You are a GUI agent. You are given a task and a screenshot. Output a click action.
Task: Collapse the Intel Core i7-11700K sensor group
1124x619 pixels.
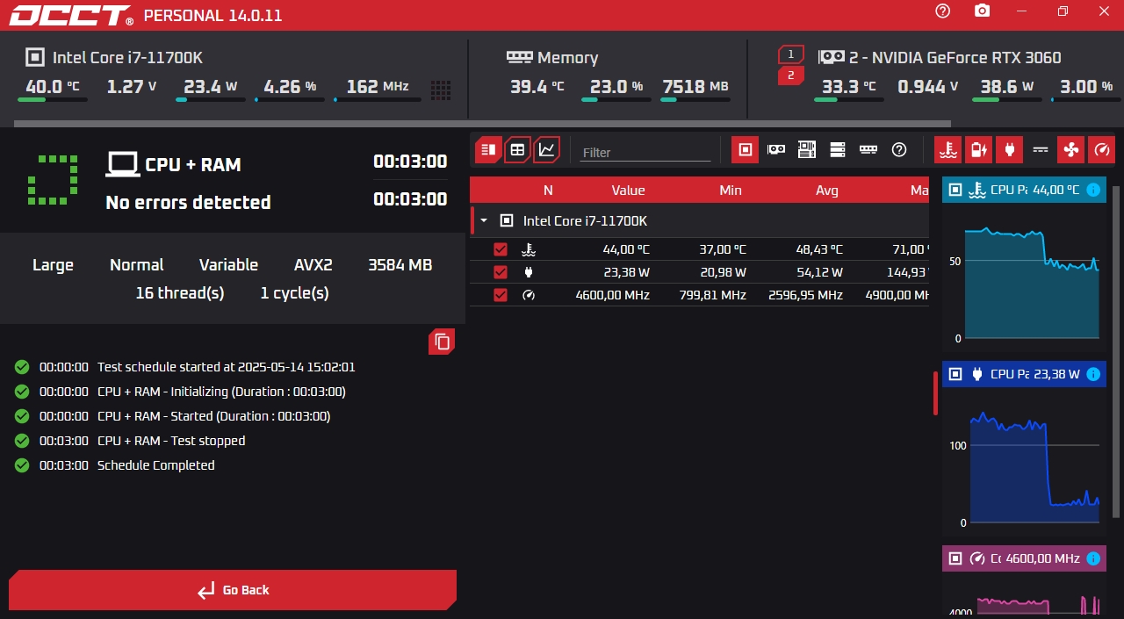pyautogui.click(x=483, y=221)
